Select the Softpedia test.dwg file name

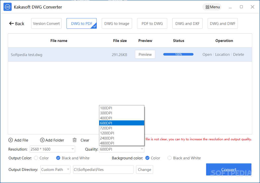tap(26, 55)
